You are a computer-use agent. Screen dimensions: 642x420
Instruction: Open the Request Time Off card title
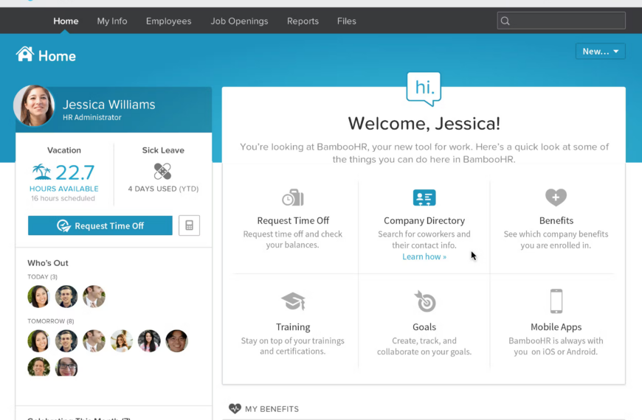(x=293, y=220)
